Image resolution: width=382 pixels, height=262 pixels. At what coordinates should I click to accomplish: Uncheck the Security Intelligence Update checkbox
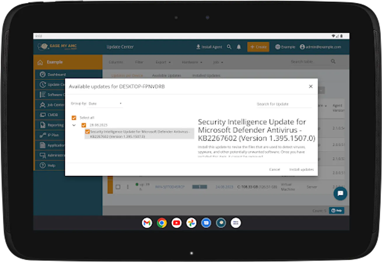87,132
